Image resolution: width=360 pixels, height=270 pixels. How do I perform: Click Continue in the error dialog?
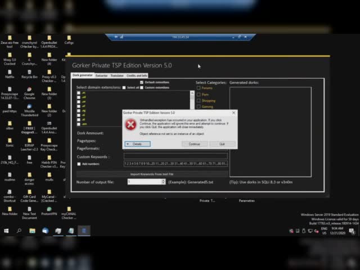tap(195, 144)
